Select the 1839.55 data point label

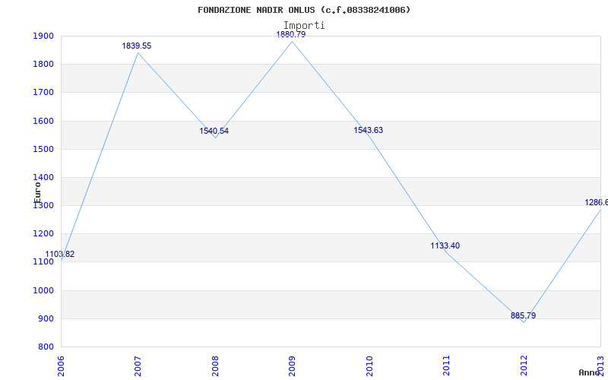(x=137, y=46)
